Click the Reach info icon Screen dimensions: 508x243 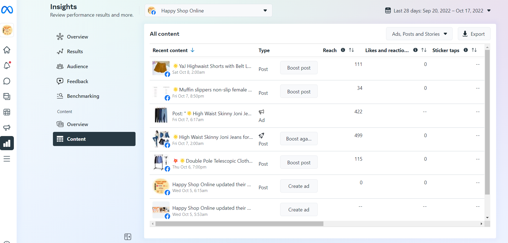[x=343, y=50]
